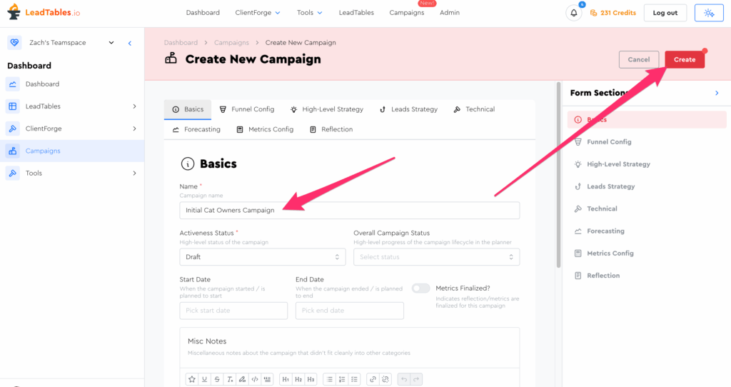731x387 pixels.
Task: Click the Cancel button
Action: [638, 59]
